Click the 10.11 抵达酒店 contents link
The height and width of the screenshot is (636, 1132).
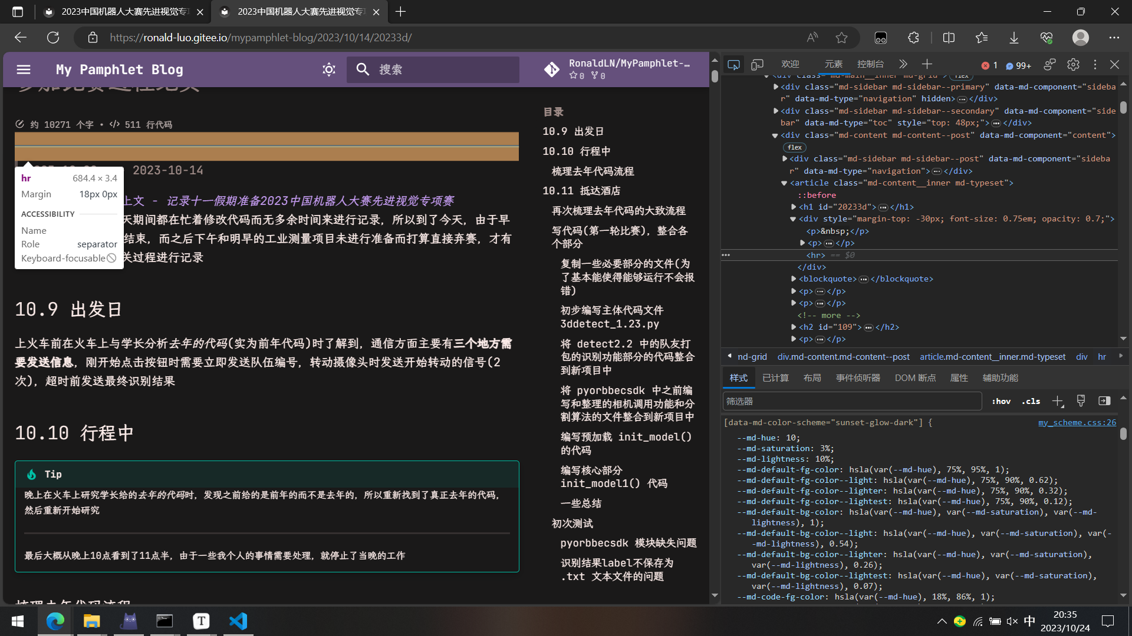click(581, 191)
